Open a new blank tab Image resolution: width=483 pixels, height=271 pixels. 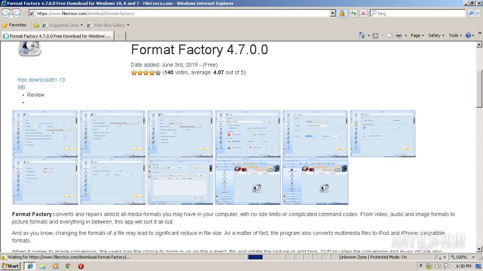coord(120,36)
